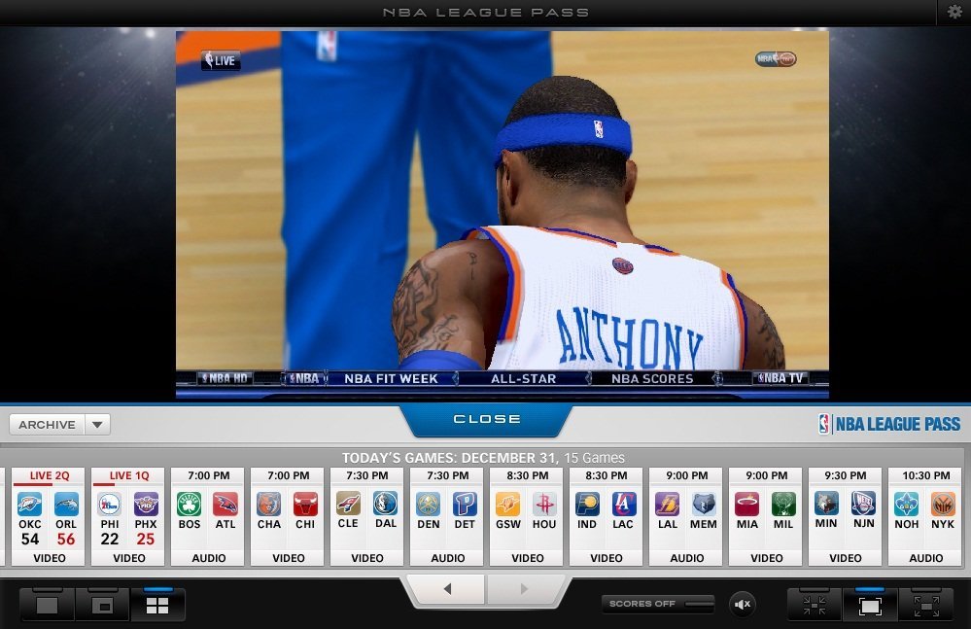
Task: Click NBA HD label in ticker
Action: coord(225,377)
